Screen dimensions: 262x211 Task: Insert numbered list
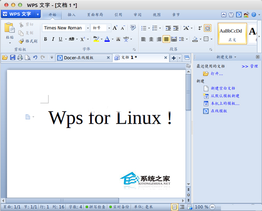[x=155, y=28]
